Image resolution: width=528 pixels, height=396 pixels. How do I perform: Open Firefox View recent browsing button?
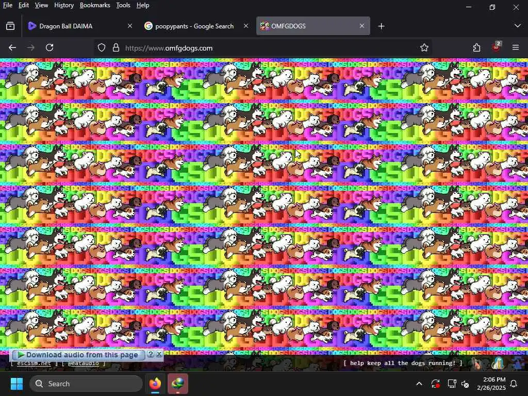[10, 26]
